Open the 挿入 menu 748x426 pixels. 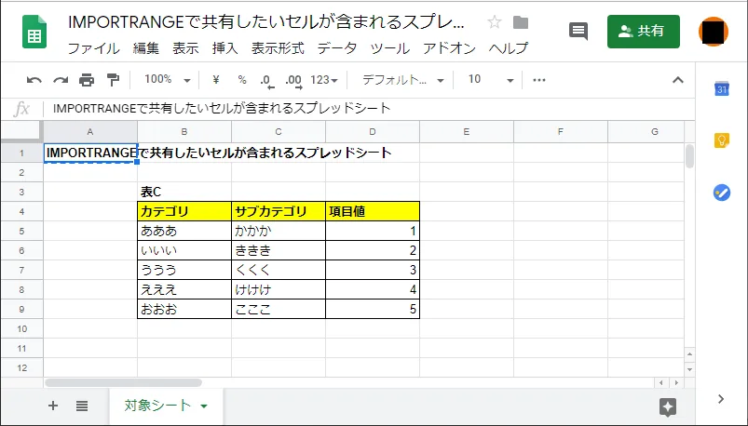coord(225,48)
